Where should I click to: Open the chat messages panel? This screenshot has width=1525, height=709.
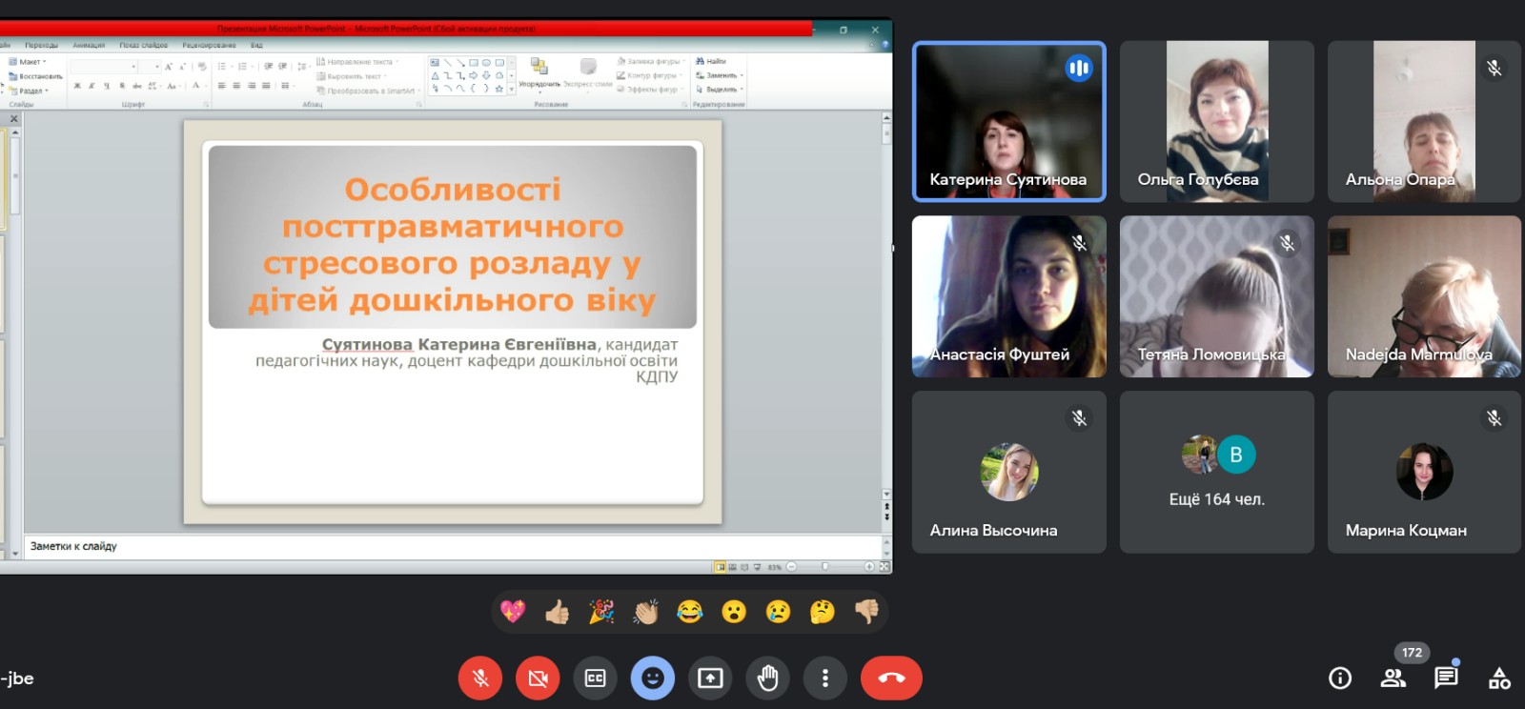(x=1446, y=678)
